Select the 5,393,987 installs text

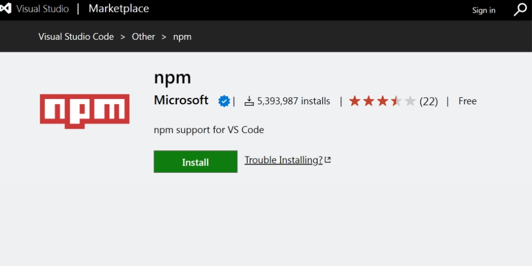[294, 101]
